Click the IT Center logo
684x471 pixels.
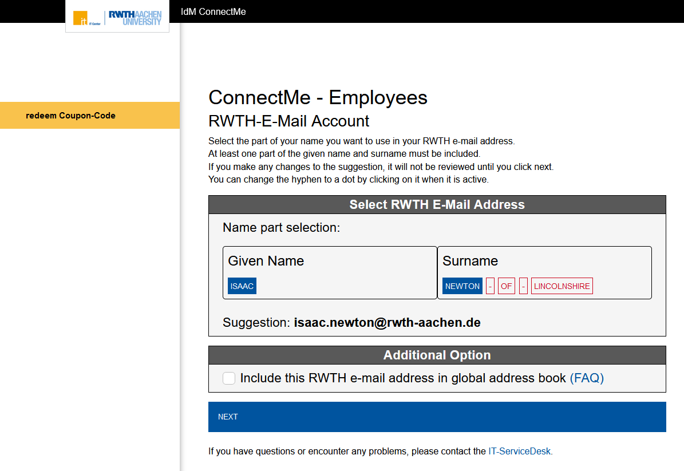click(x=85, y=18)
